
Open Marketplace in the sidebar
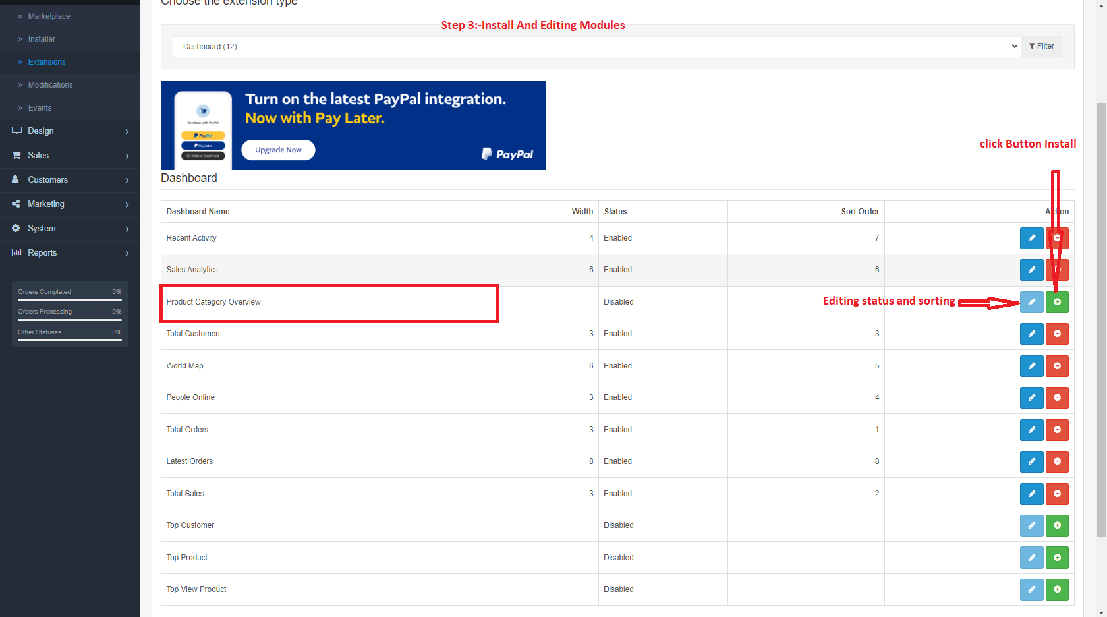click(x=49, y=16)
